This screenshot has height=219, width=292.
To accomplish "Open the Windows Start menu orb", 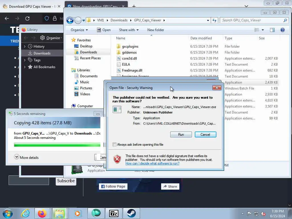I will pos(8,213).
